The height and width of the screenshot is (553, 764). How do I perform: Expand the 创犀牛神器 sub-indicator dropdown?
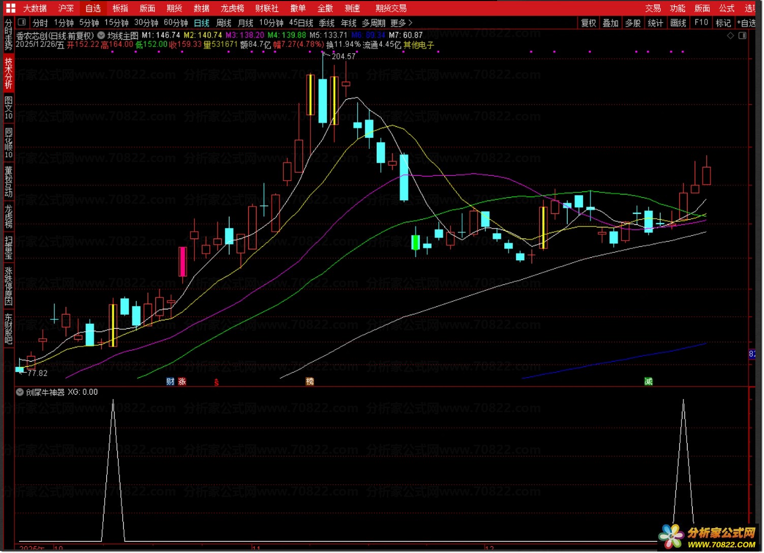coord(20,392)
